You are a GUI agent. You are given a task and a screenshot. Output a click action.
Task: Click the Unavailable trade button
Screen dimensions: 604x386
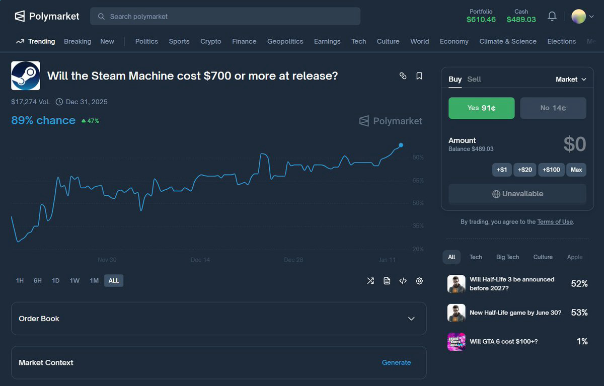point(517,194)
